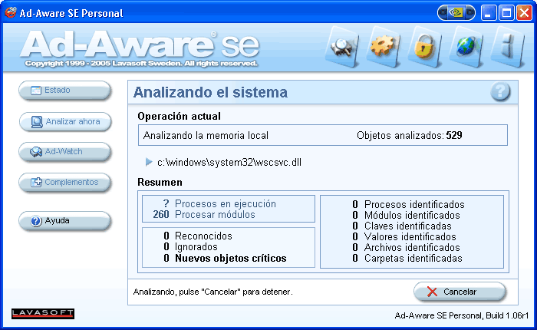Click the left arrow of the NVIDIA control

[443, 12]
